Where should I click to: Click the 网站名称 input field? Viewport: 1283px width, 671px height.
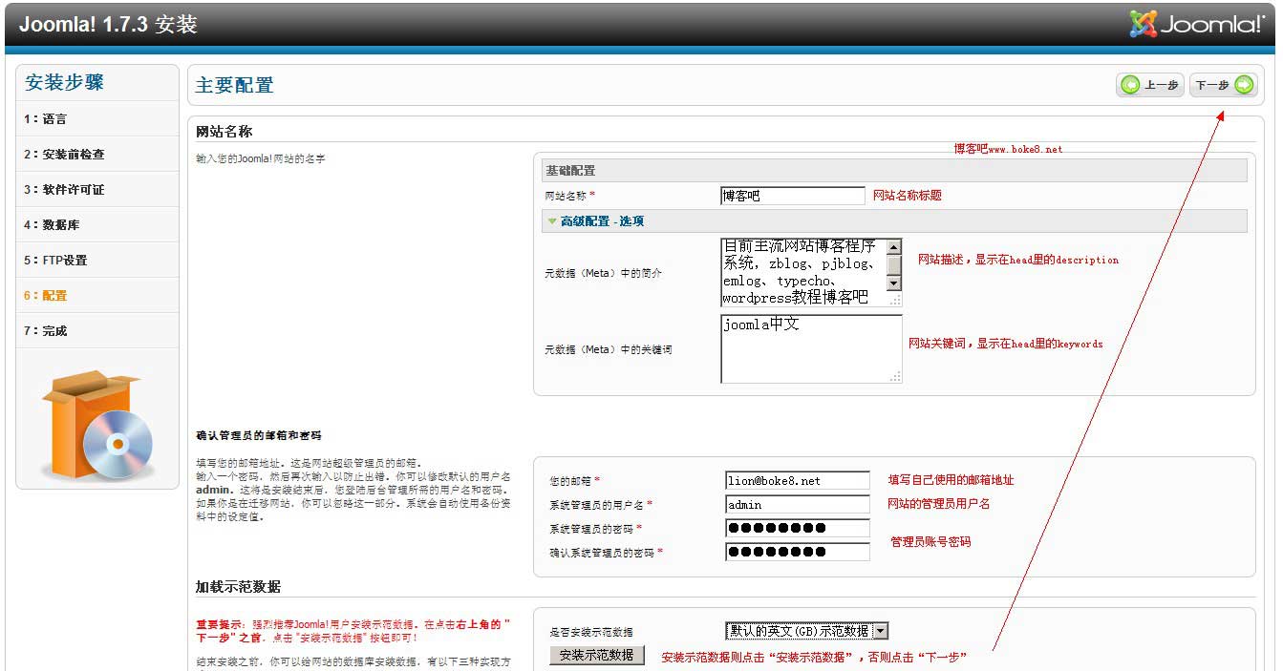(792, 196)
